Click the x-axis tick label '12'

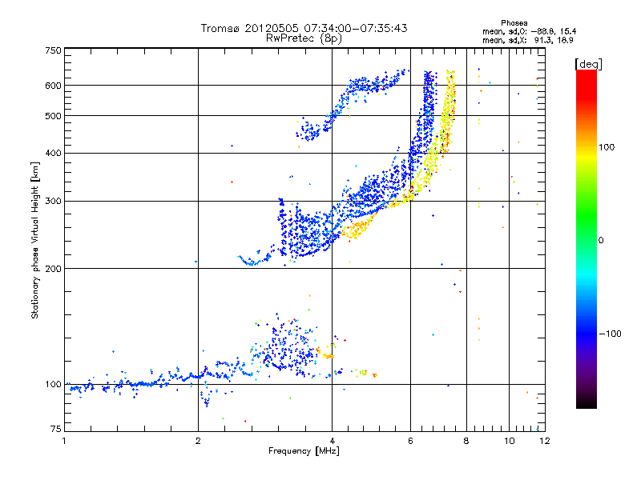(545, 441)
